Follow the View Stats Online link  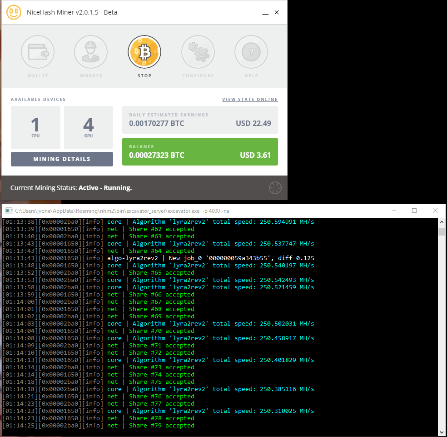[250, 99]
